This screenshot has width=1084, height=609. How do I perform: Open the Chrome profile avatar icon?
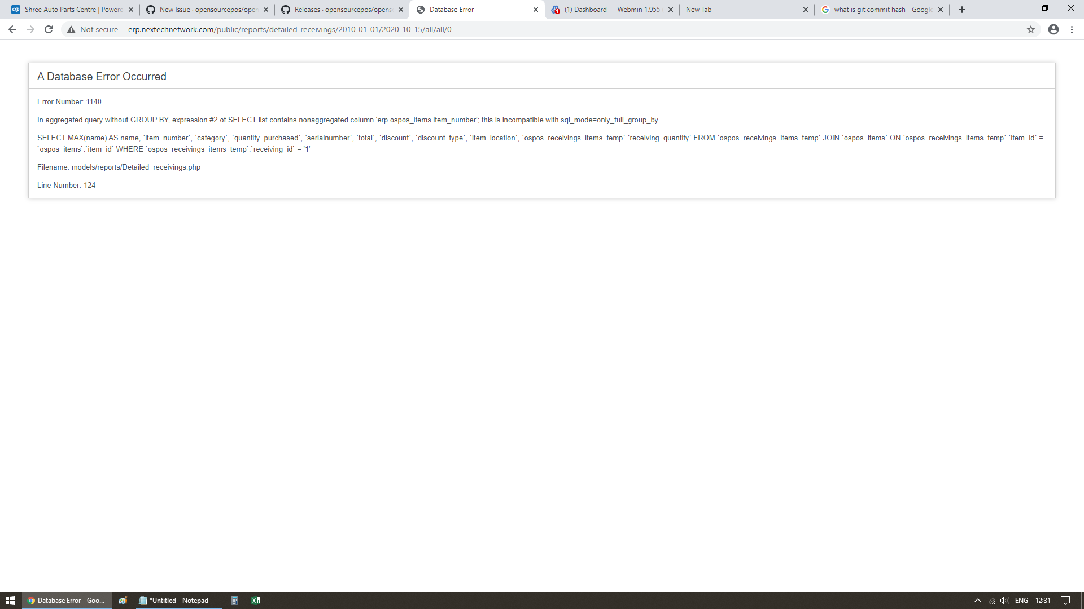[x=1054, y=29]
